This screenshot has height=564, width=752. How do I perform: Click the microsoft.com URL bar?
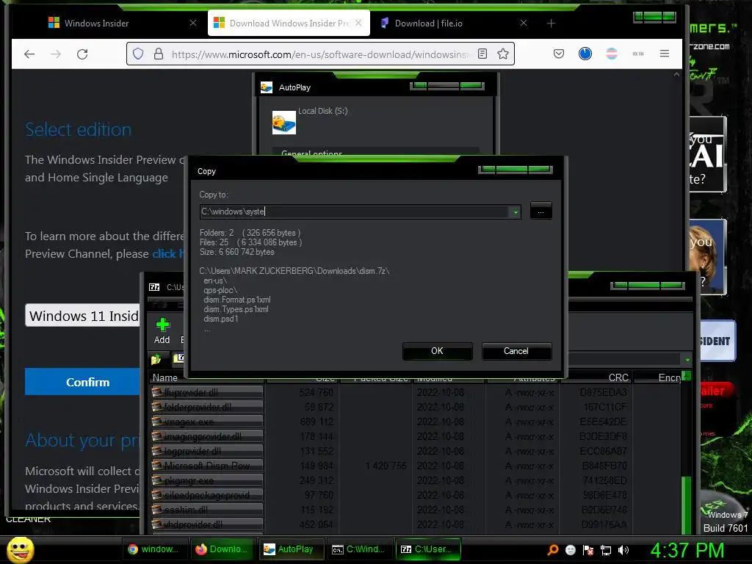point(319,54)
